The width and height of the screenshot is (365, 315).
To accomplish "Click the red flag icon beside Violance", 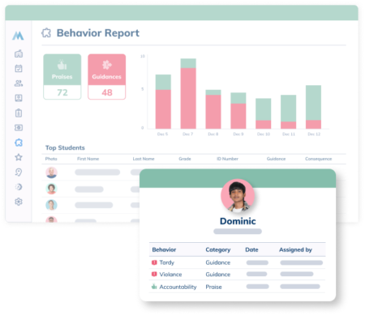I will pyautogui.click(x=154, y=275).
